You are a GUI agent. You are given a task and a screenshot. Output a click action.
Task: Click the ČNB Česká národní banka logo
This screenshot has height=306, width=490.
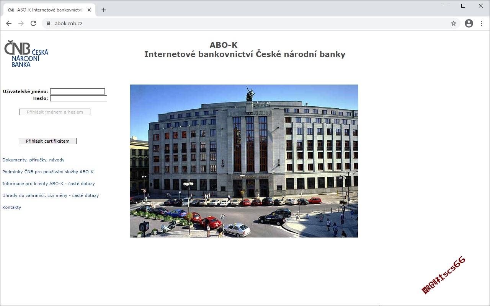click(x=26, y=54)
